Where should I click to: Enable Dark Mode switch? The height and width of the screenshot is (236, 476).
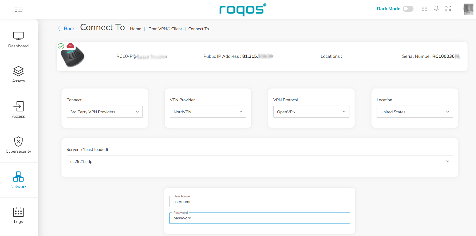point(408,9)
